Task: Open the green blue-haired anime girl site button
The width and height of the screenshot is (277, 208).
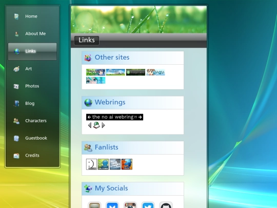Action: coord(95,72)
